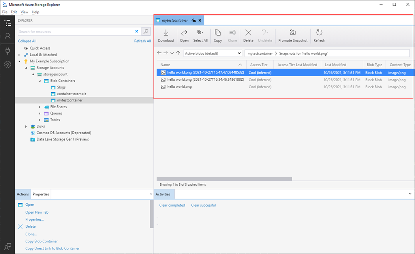Select the Activities tab
This screenshot has height=254, width=415.
(x=163, y=194)
